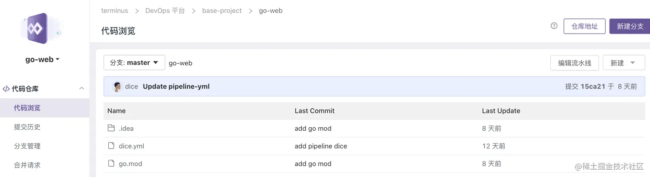Image resolution: width=650 pixels, height=177 pixels.
Task: Collapse the 代码仓库 sidebar section
Action: [81, 88]
